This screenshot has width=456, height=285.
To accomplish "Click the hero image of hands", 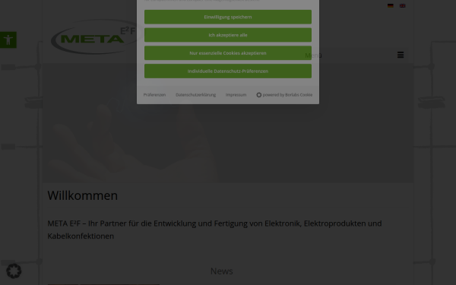I will tap(228, 124).
